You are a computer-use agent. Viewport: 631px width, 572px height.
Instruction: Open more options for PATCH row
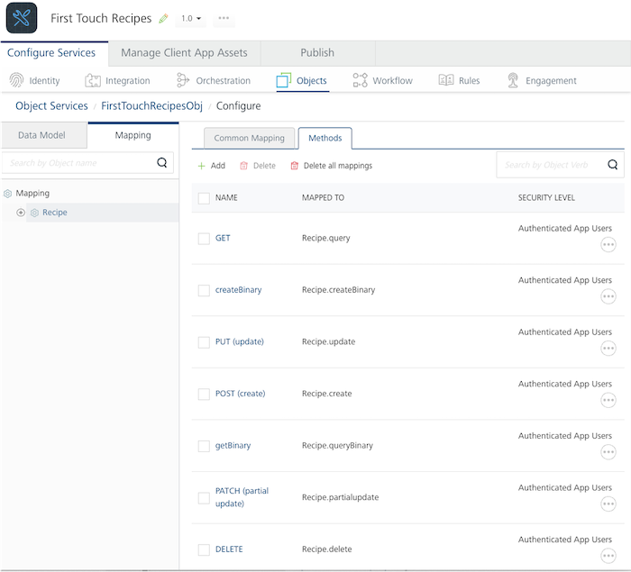[608, 504]
